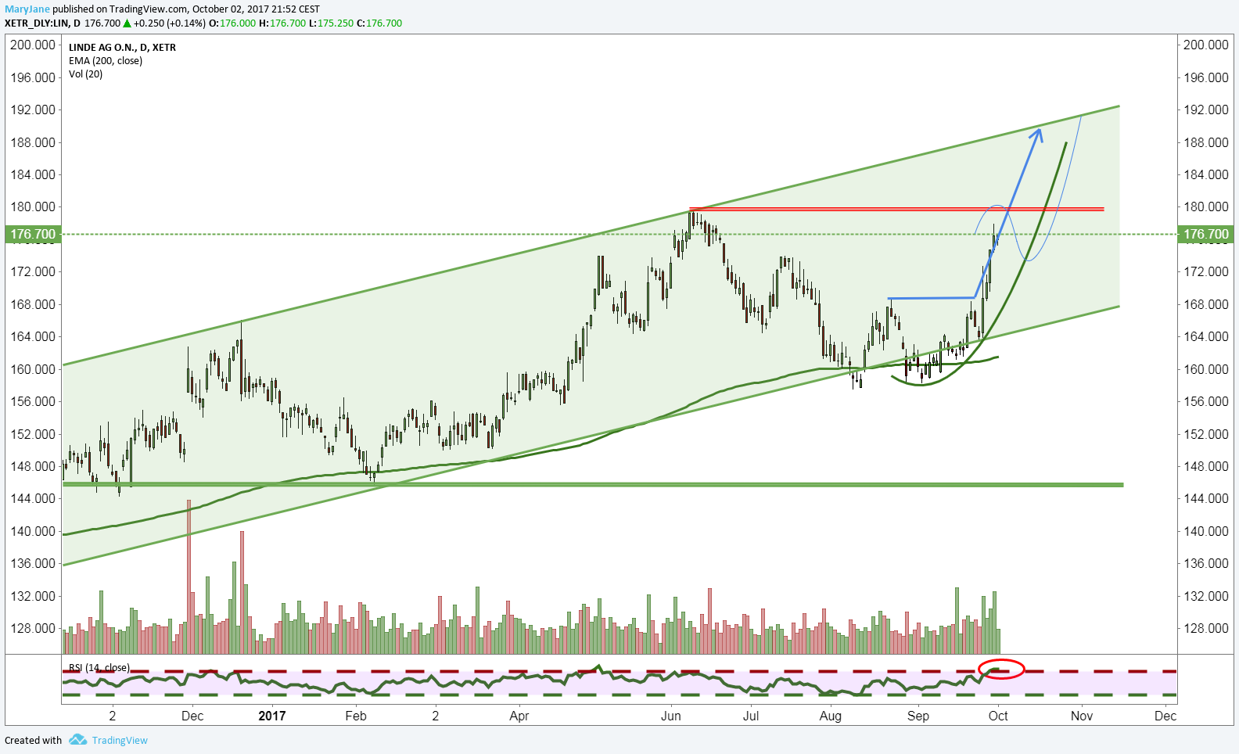This screenshot has height=754, width=1239.
Task: Click the tallest red volume bar near Dec
Action: click(x=189, y=577)
